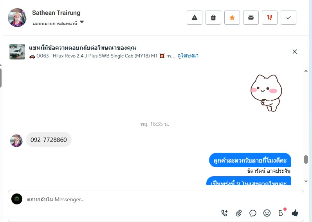Focus the Messenger reply text field
The width and height of the screenshot is (312, 222).
click(155, 199)
